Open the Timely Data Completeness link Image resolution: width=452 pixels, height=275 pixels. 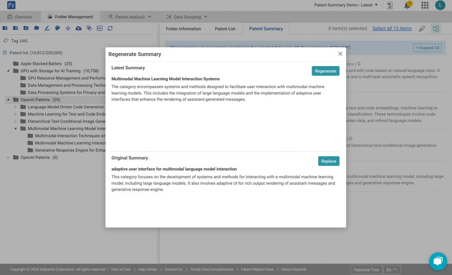click(211, 269)
